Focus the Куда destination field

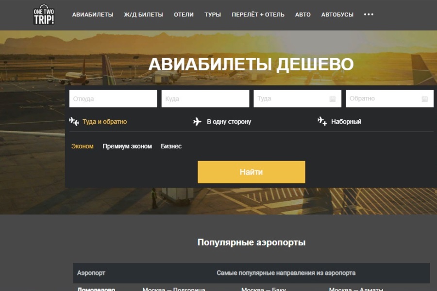(x=205, y=99)
